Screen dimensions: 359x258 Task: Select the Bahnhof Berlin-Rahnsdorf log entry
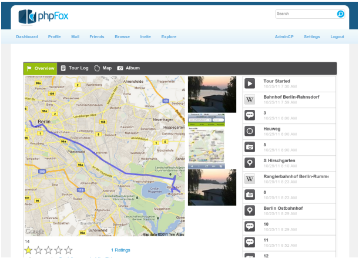(x=289, y=99)
